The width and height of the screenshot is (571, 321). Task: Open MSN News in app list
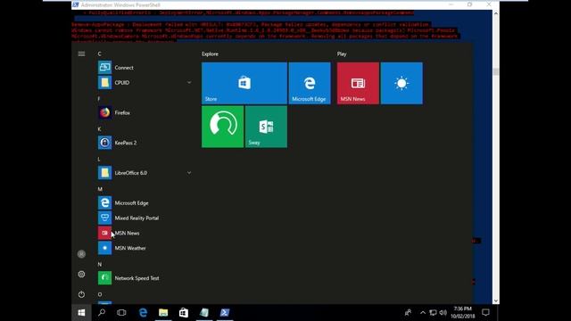127,233
